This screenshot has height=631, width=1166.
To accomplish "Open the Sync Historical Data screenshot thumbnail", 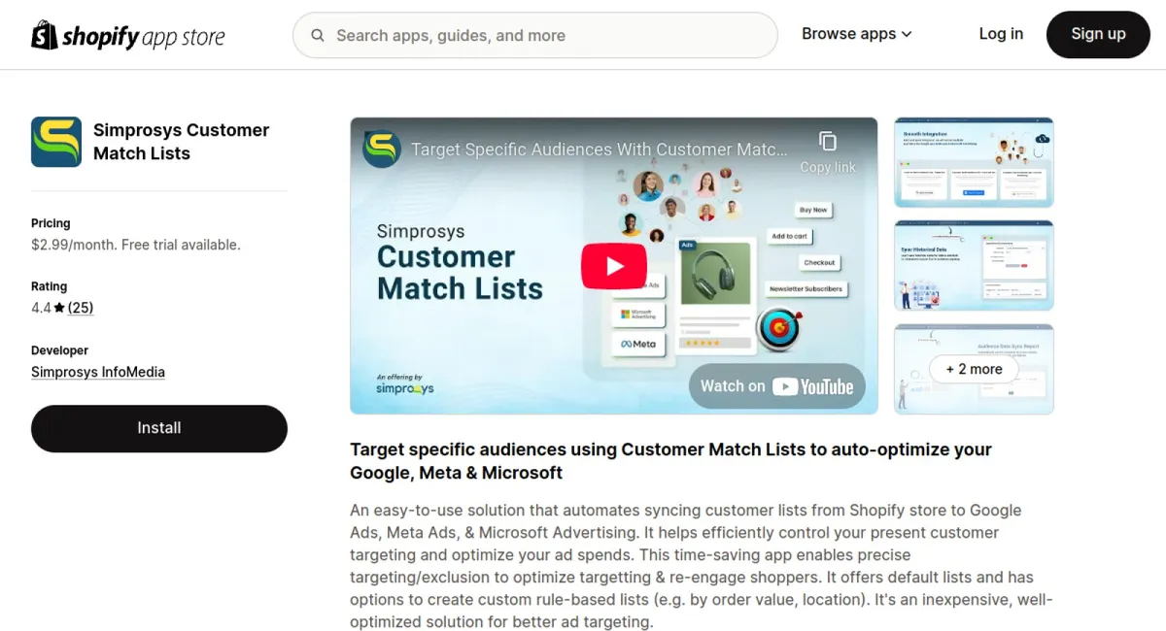I will point(973,265).
